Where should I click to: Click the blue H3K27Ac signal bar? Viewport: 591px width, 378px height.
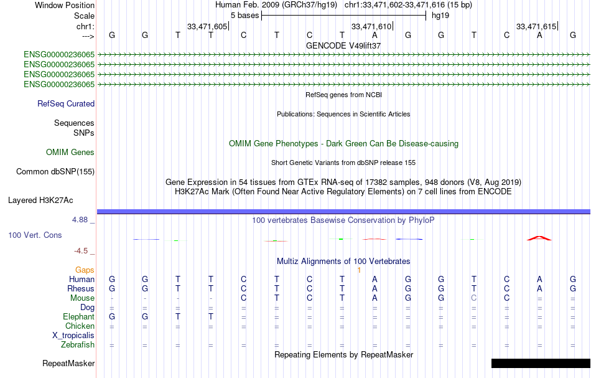(343, 212)
